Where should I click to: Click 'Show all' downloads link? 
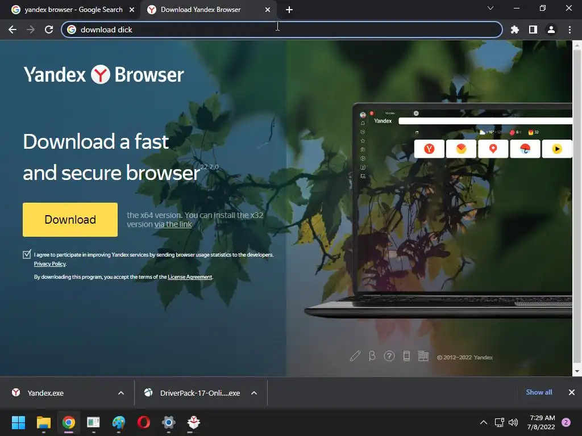click(x=539, y=392)
